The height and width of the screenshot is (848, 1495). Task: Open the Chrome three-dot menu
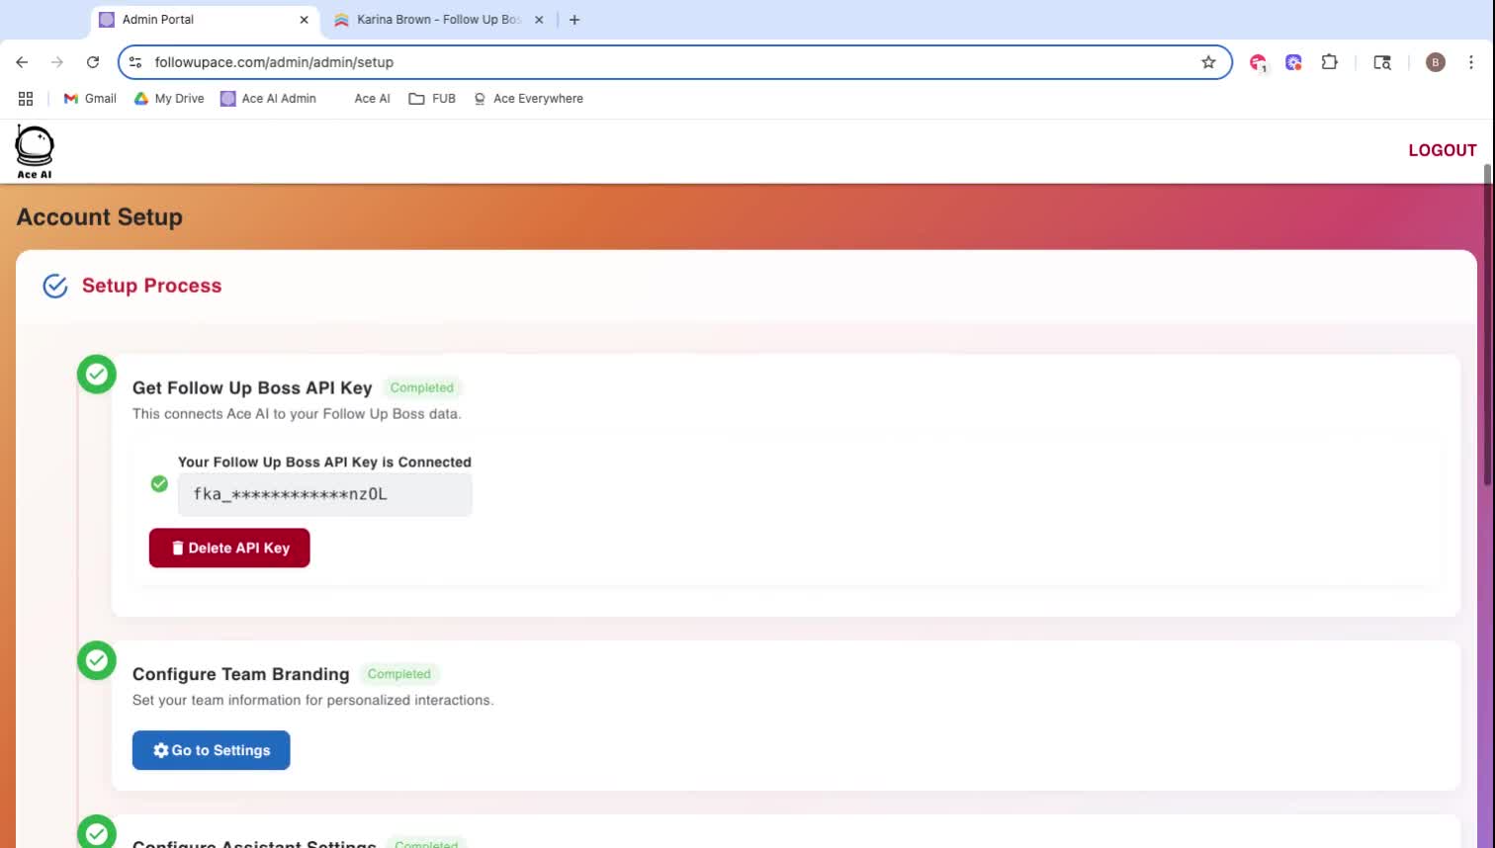[1471, 62]
